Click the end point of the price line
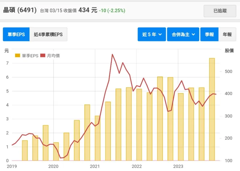Viewport: 240px width, 171px height. [x=216, y=94]
